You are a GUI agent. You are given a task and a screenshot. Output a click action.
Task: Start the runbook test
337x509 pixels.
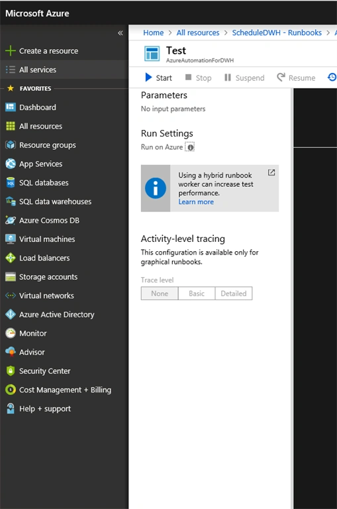pos(159,78)
